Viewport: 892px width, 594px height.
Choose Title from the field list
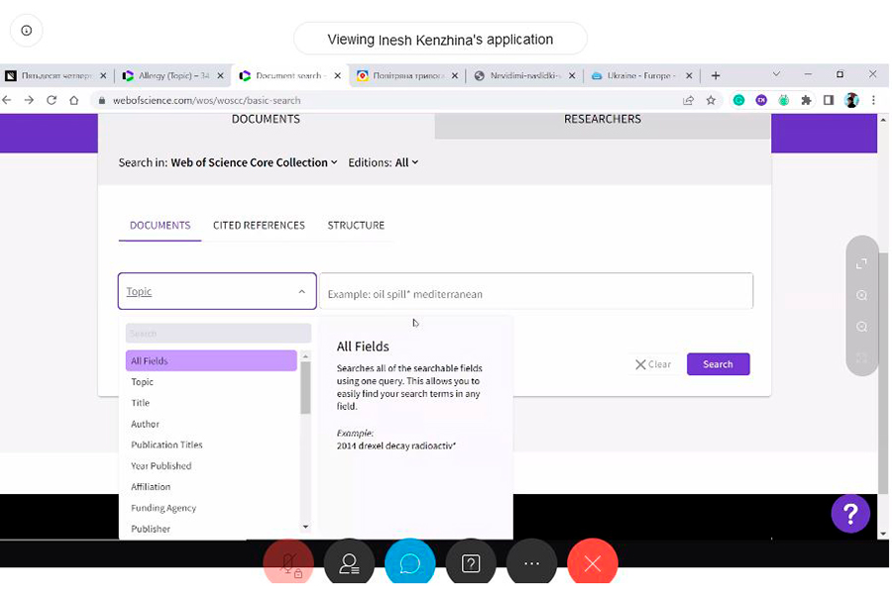(211, 403)
